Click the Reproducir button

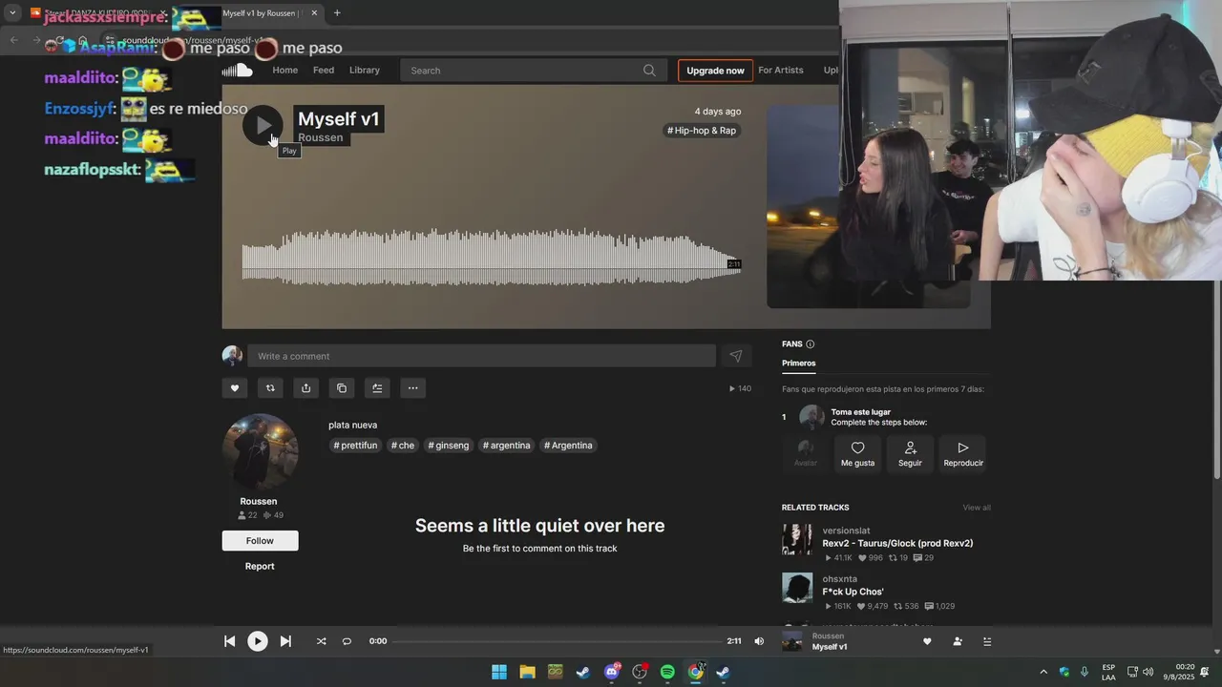tap(963, 453)
